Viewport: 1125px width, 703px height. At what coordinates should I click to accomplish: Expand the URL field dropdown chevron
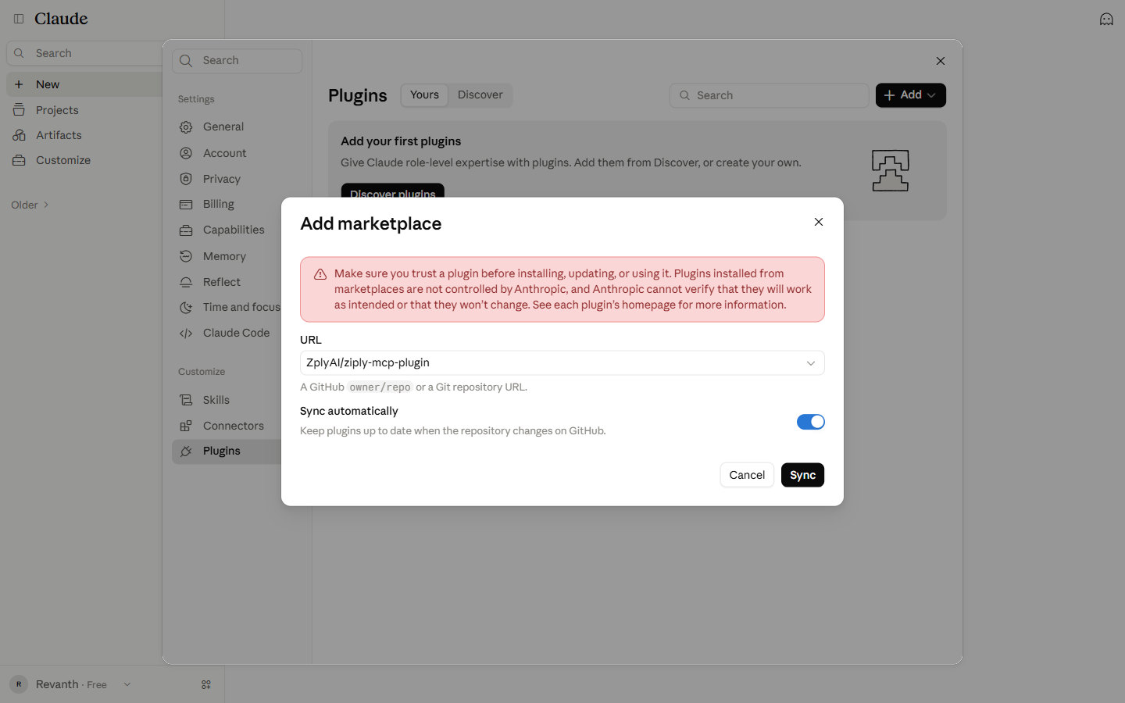pyautogui.click(x=810, y=363)
